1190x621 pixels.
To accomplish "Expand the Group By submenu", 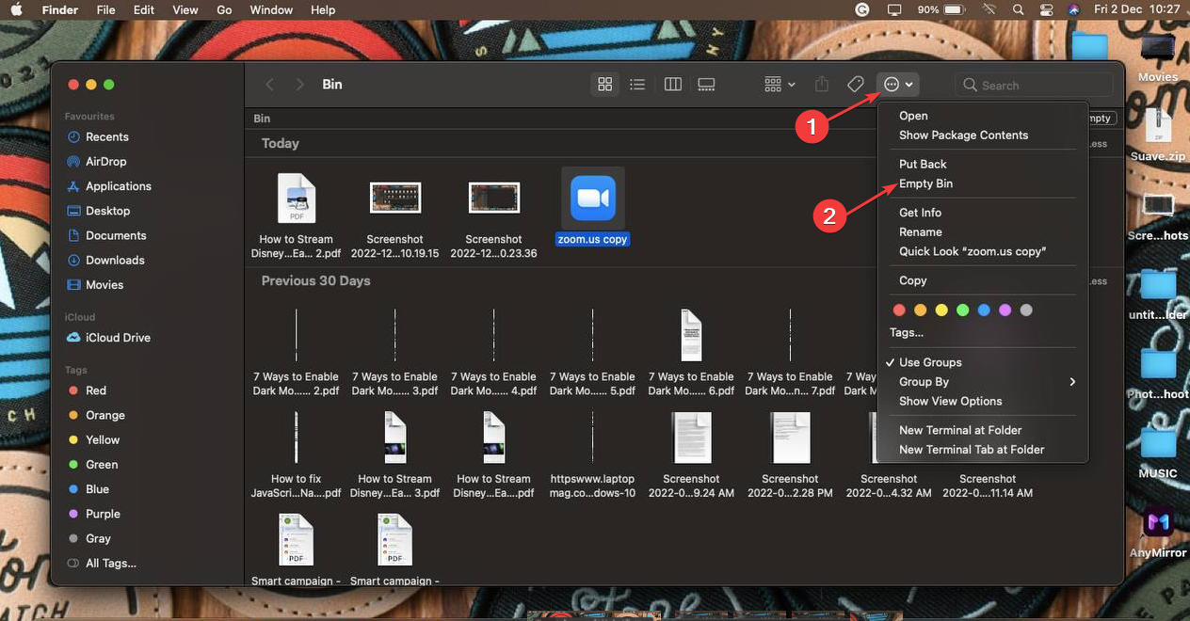I will (x=922, y=382).
